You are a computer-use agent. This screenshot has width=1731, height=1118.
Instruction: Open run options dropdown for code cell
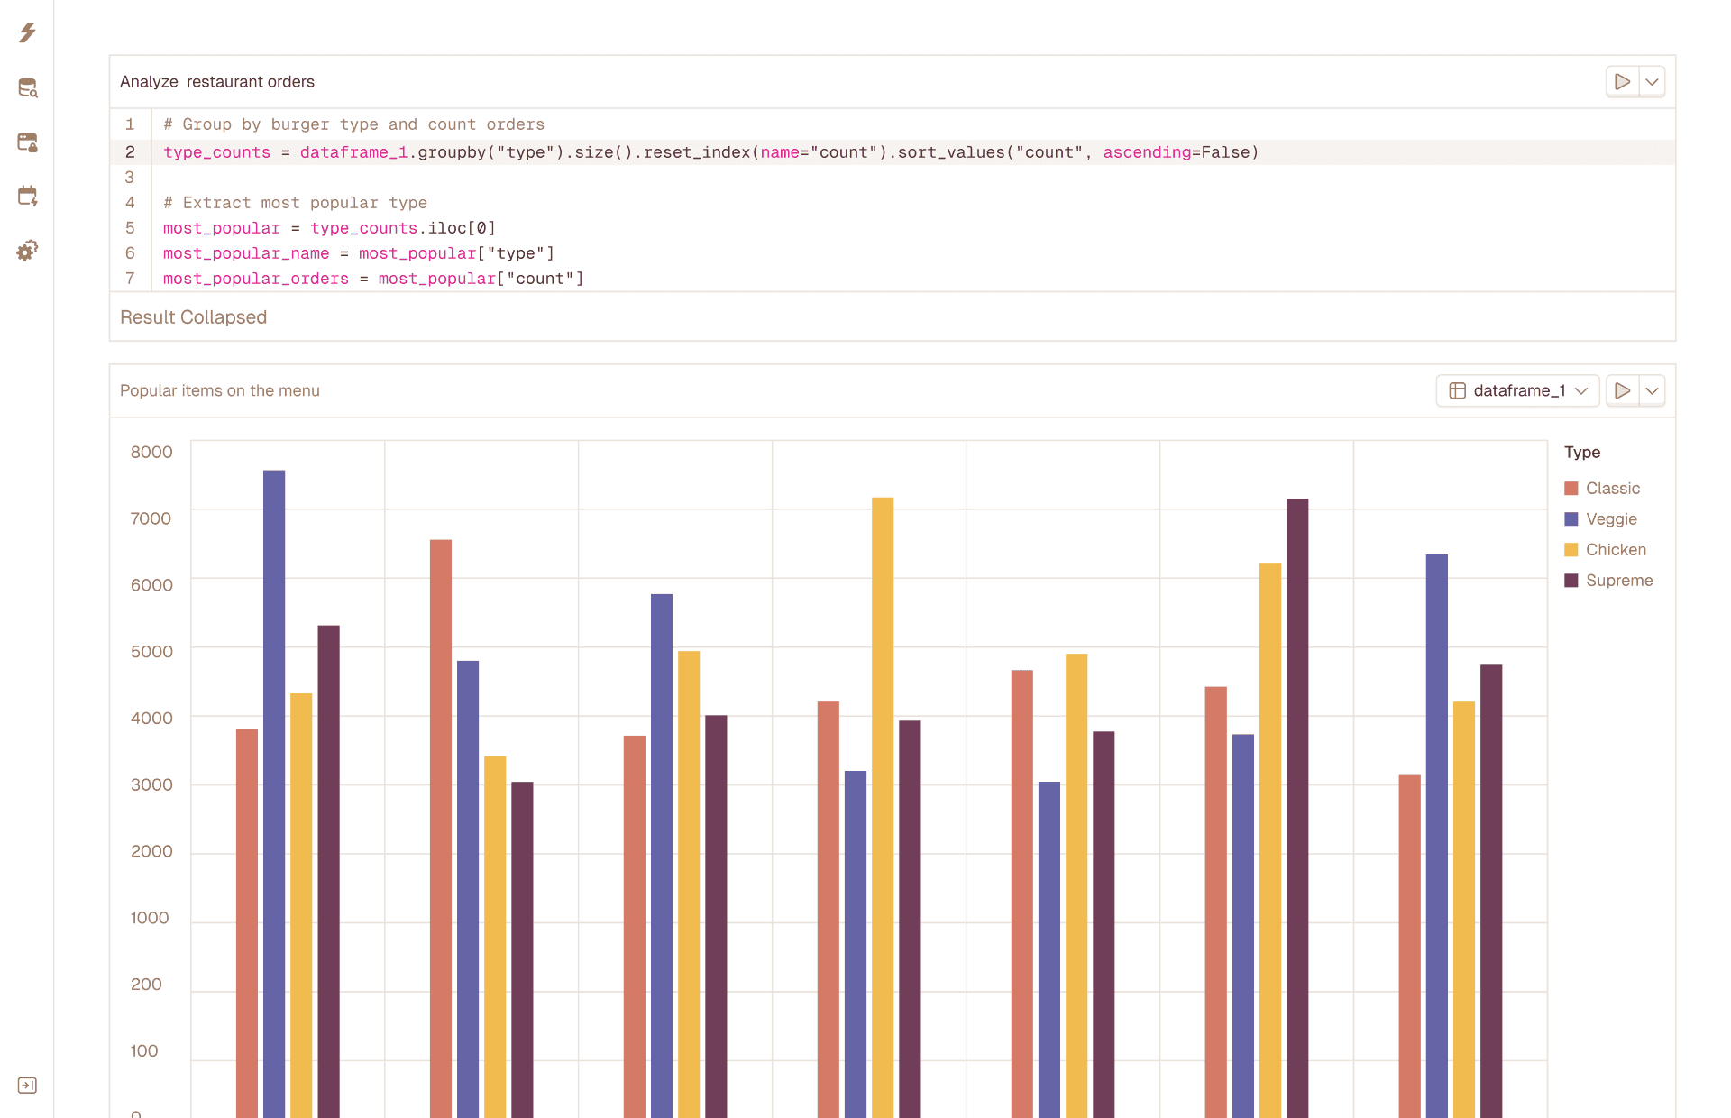1652,81
